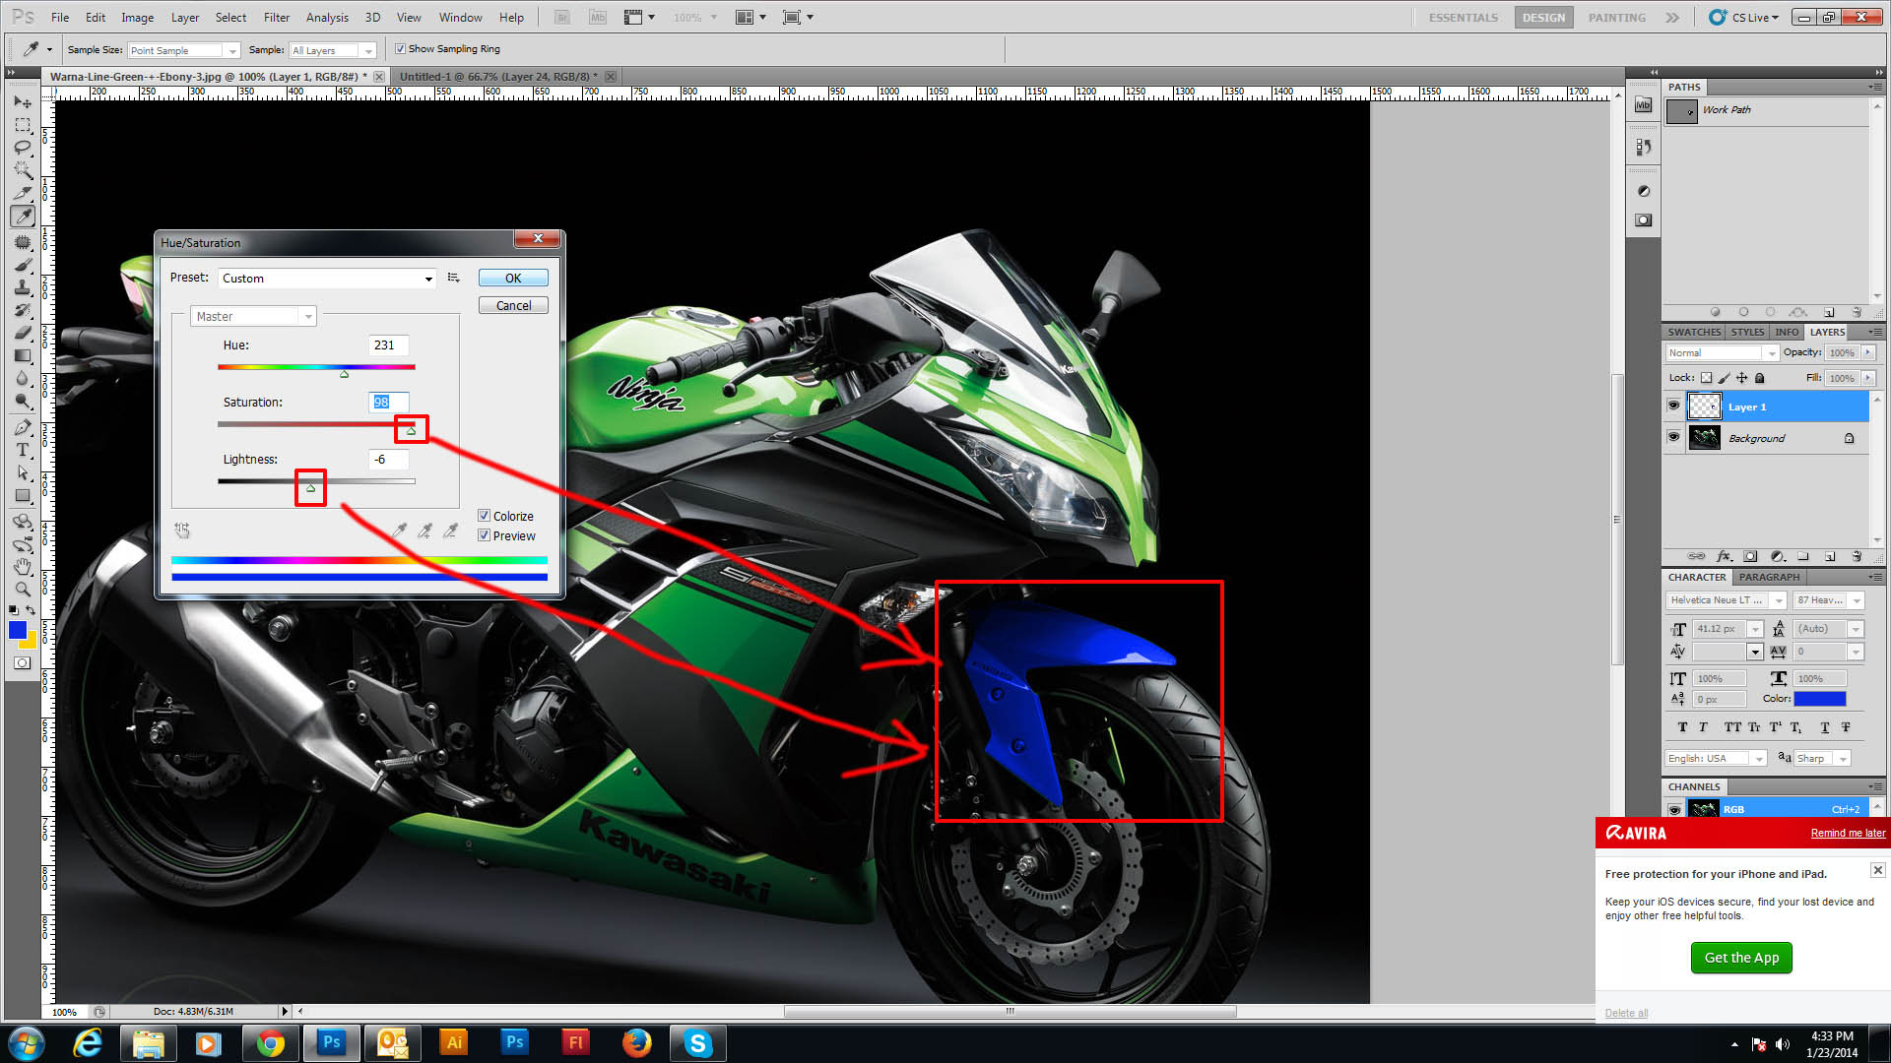Switch to the Paragraph tab
Image resolution: width=1891 pixels, height=1063 pixels.
[1769, 577]
